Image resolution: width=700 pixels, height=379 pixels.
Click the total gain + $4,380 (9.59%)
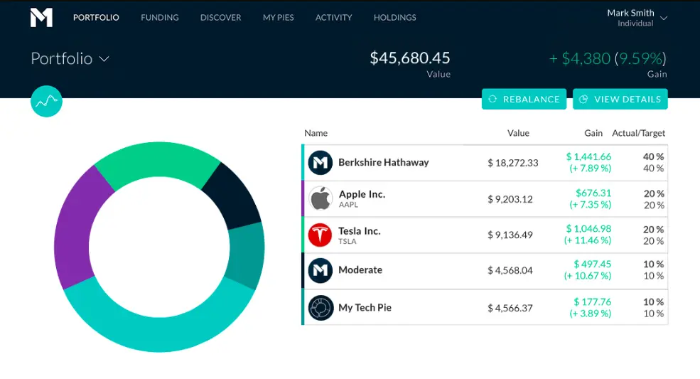coord(608,58)
